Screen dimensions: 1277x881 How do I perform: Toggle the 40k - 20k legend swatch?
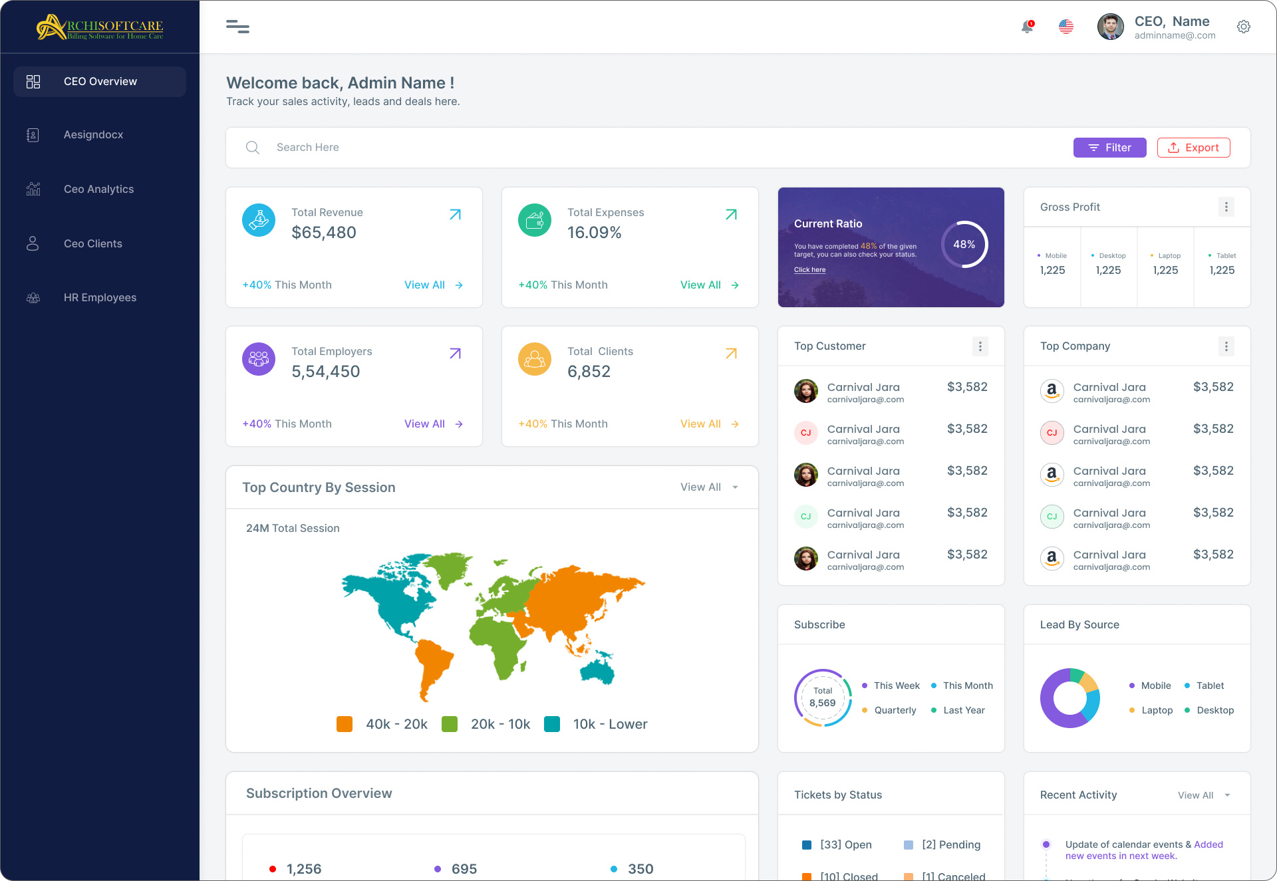[345, 724]
